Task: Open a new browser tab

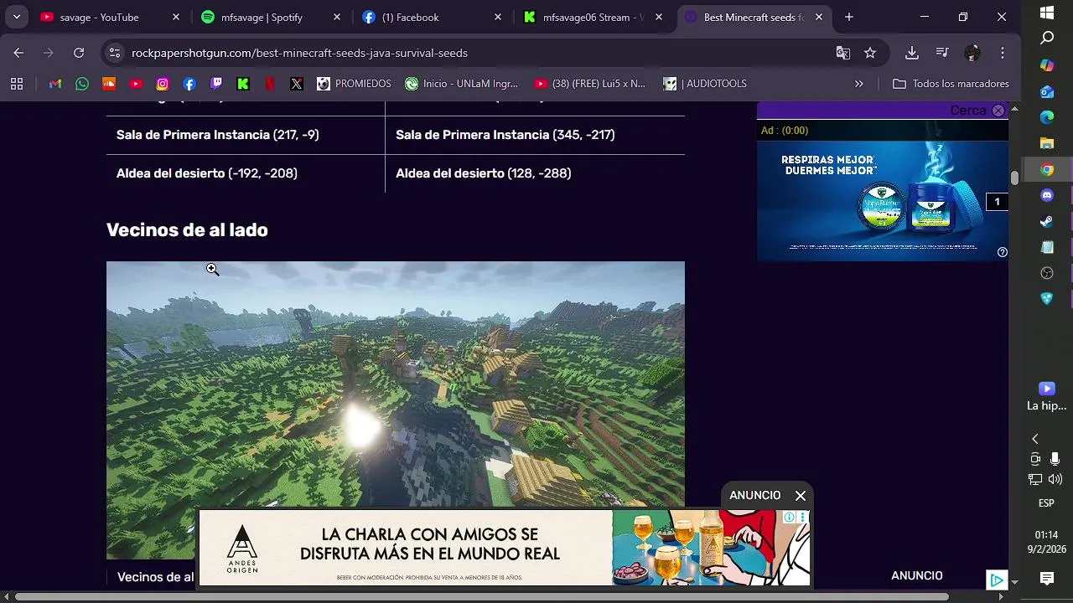Action: (849, 17)
